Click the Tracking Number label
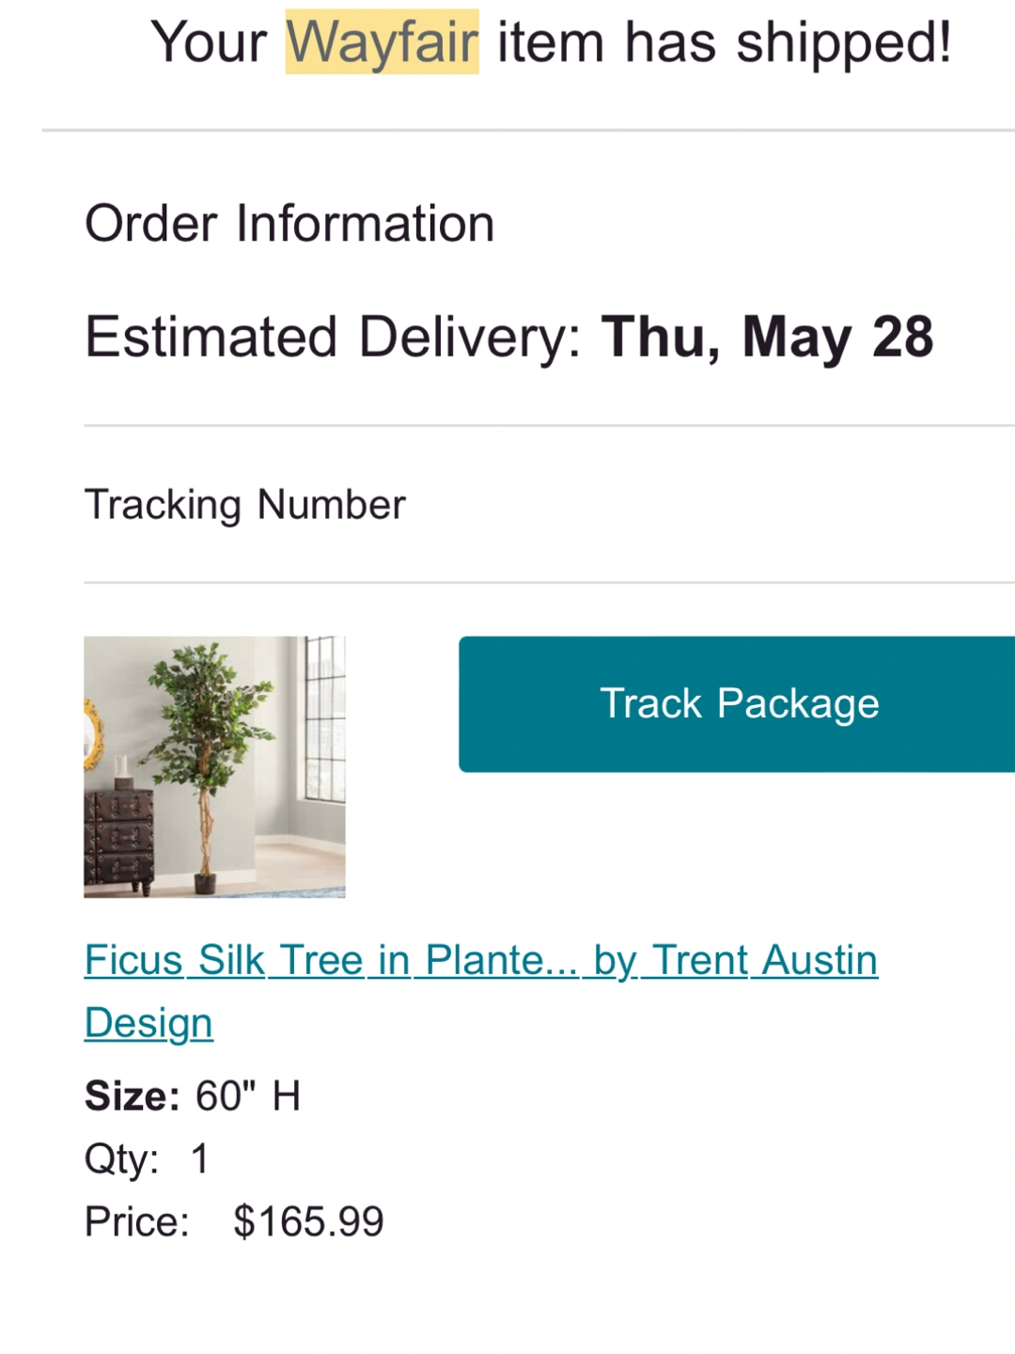 (x=245, y=505)
